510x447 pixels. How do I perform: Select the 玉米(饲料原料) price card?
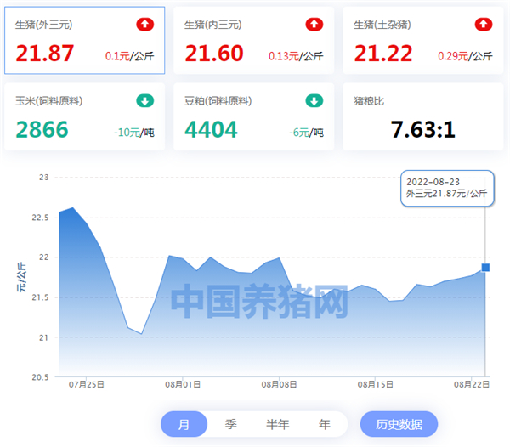[84, 117]
